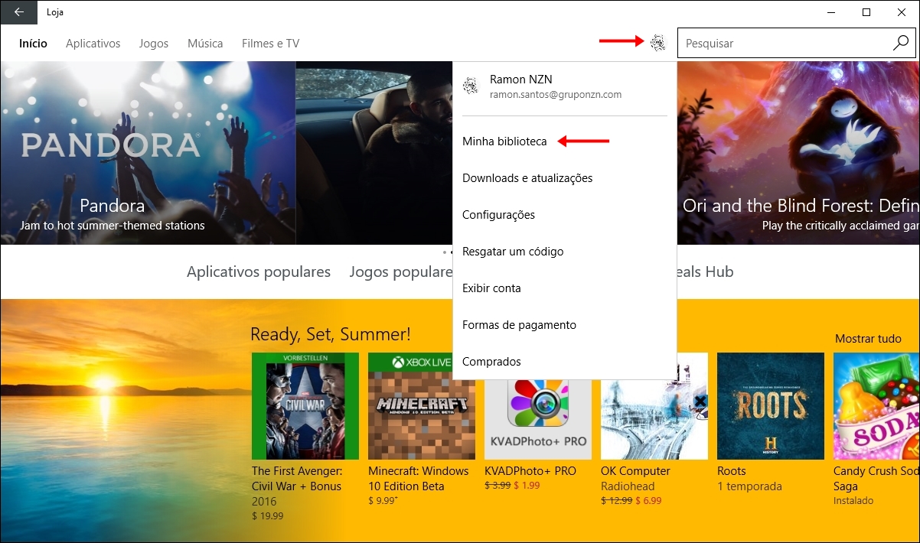
Task: Open the Pandora featured banner
Action: pyautogui.click(x=148, y=153)
